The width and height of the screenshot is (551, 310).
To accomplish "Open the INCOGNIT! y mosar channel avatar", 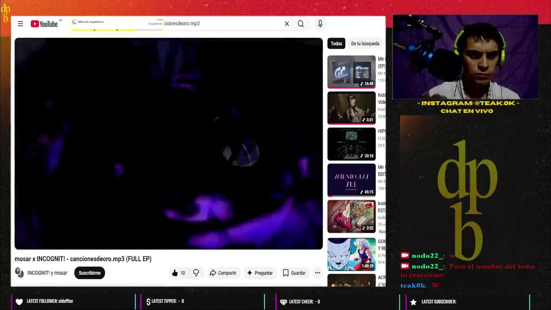I will pos(19,273).
